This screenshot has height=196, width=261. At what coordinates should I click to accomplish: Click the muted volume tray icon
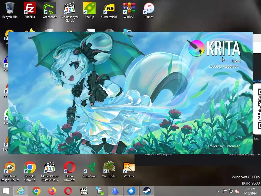[x=237, y=191]
